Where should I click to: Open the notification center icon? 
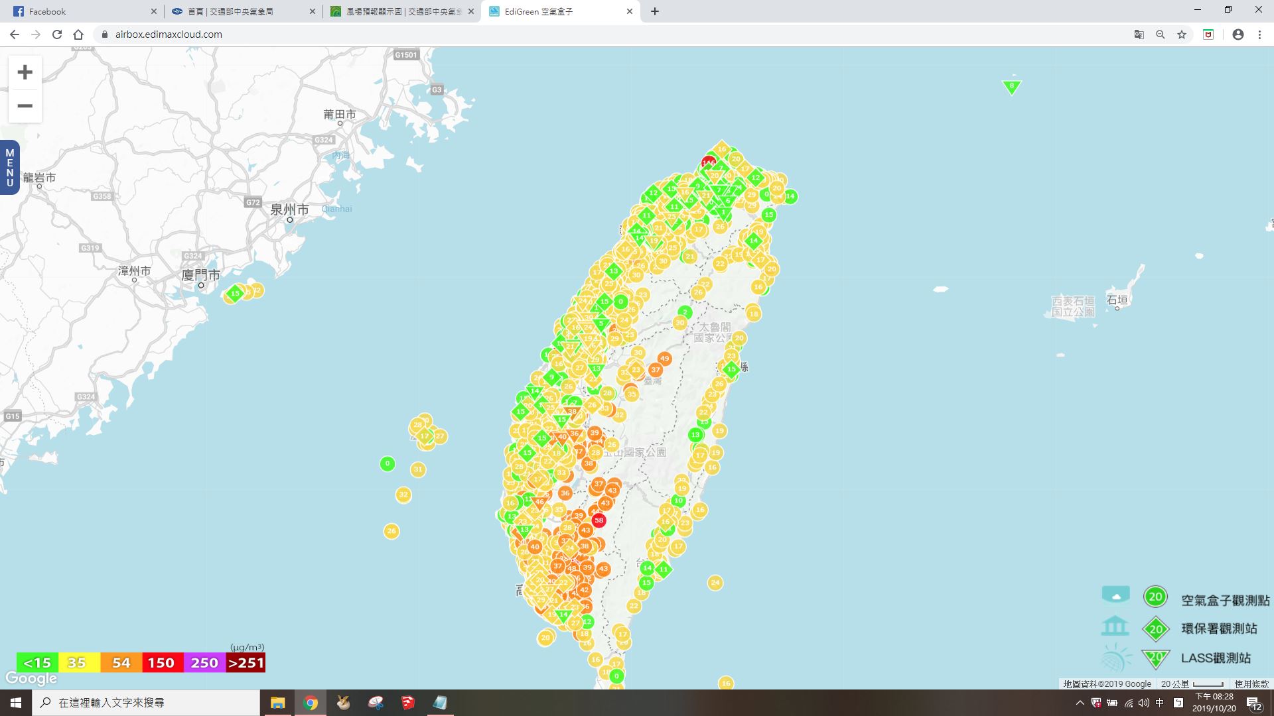tap(1254, 703)
